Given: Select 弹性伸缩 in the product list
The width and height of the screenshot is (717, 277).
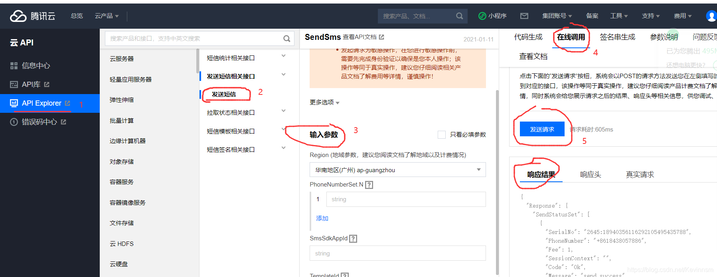Looking at the screenshot, I should [x=122, y=100].
